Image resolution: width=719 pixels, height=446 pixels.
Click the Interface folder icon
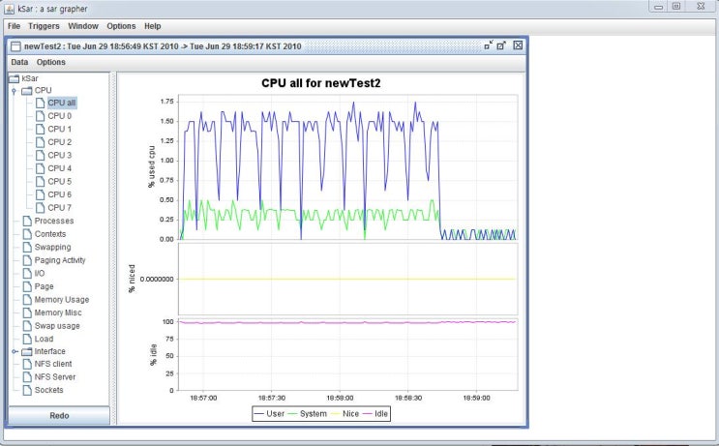(x=27, y=351)
